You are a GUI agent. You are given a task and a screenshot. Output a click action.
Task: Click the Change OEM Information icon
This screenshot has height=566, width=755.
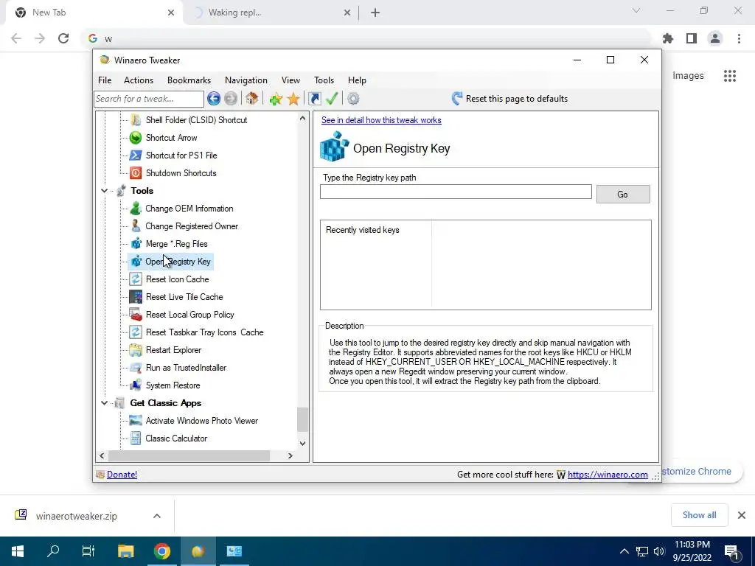(x=136, y=209)
